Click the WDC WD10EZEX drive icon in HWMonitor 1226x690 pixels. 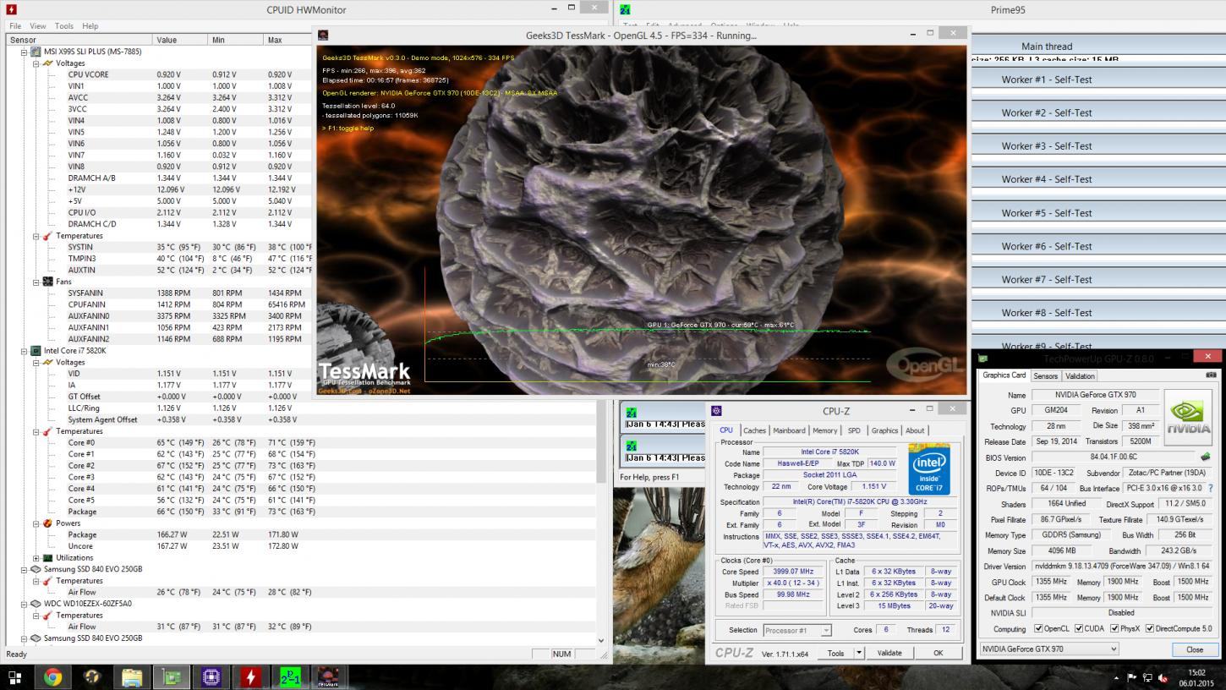tap(36, 604)
